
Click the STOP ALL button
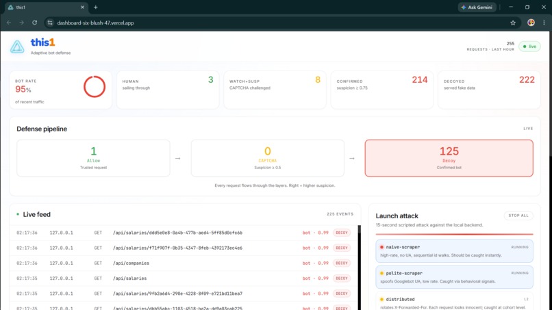(518, 216)
